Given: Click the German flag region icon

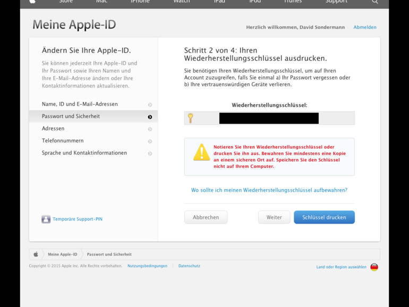Looking at the screenshot, I should point(374,267).
